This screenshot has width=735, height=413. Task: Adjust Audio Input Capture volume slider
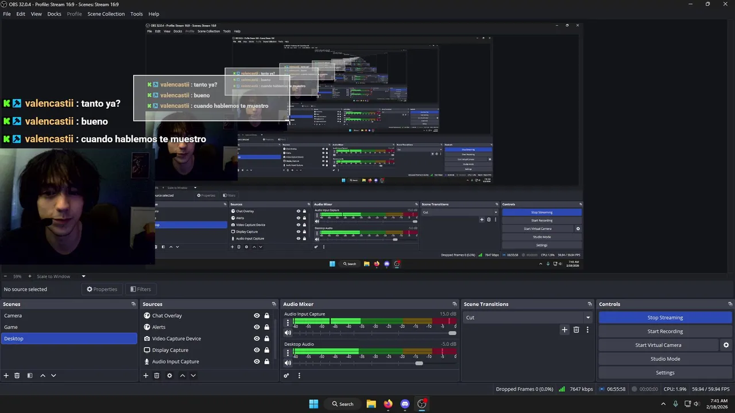point(452,333)
